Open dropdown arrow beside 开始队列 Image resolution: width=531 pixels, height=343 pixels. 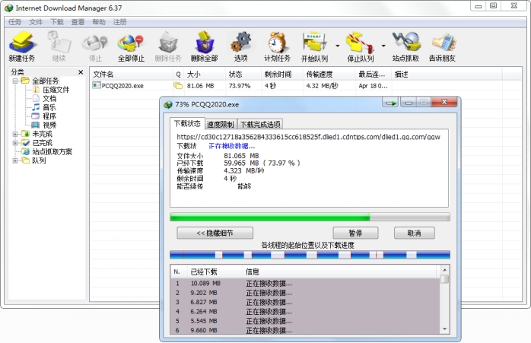(338, 46)
